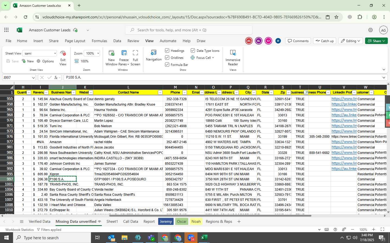Open the Jeremy sheet tab
Viewport: 390px width, 243px height.
point(166,222)
